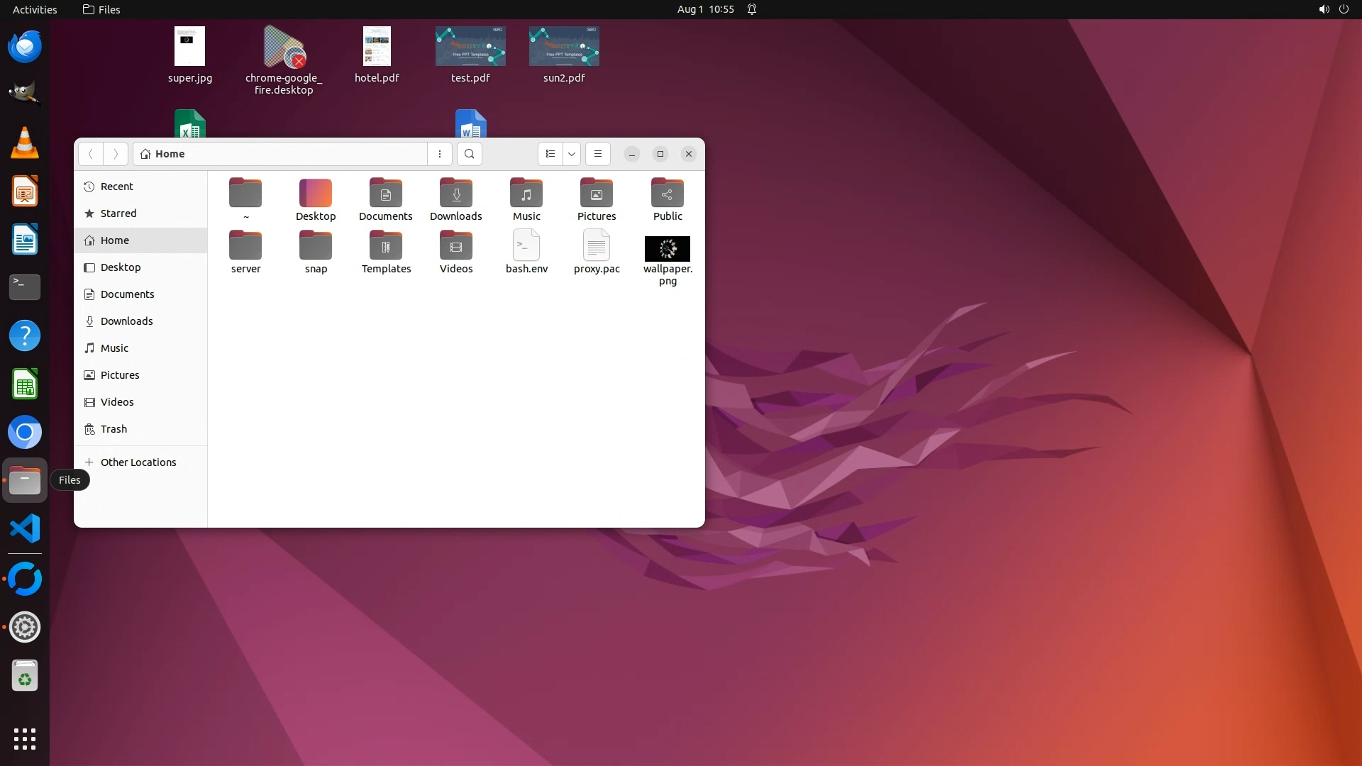Open the Downloads folder icon

455,194
